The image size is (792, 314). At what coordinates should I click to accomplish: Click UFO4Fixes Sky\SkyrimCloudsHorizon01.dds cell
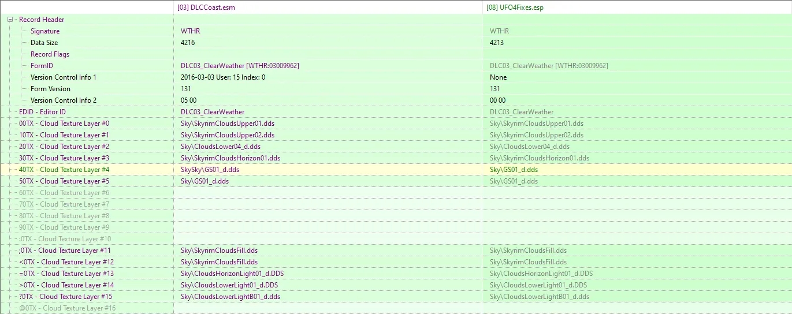point(540,158)
